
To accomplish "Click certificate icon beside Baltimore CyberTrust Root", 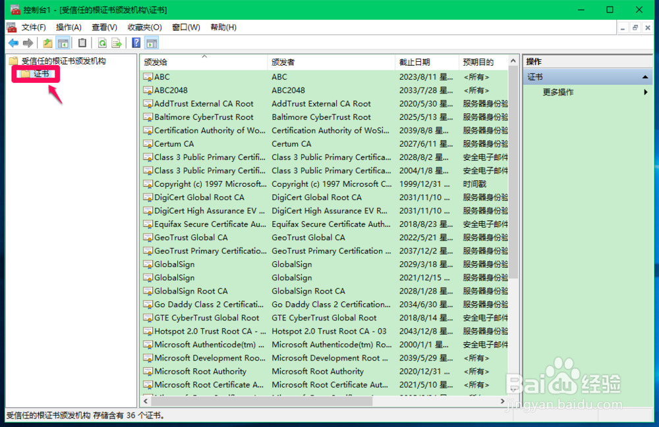I will coord(148,117).
